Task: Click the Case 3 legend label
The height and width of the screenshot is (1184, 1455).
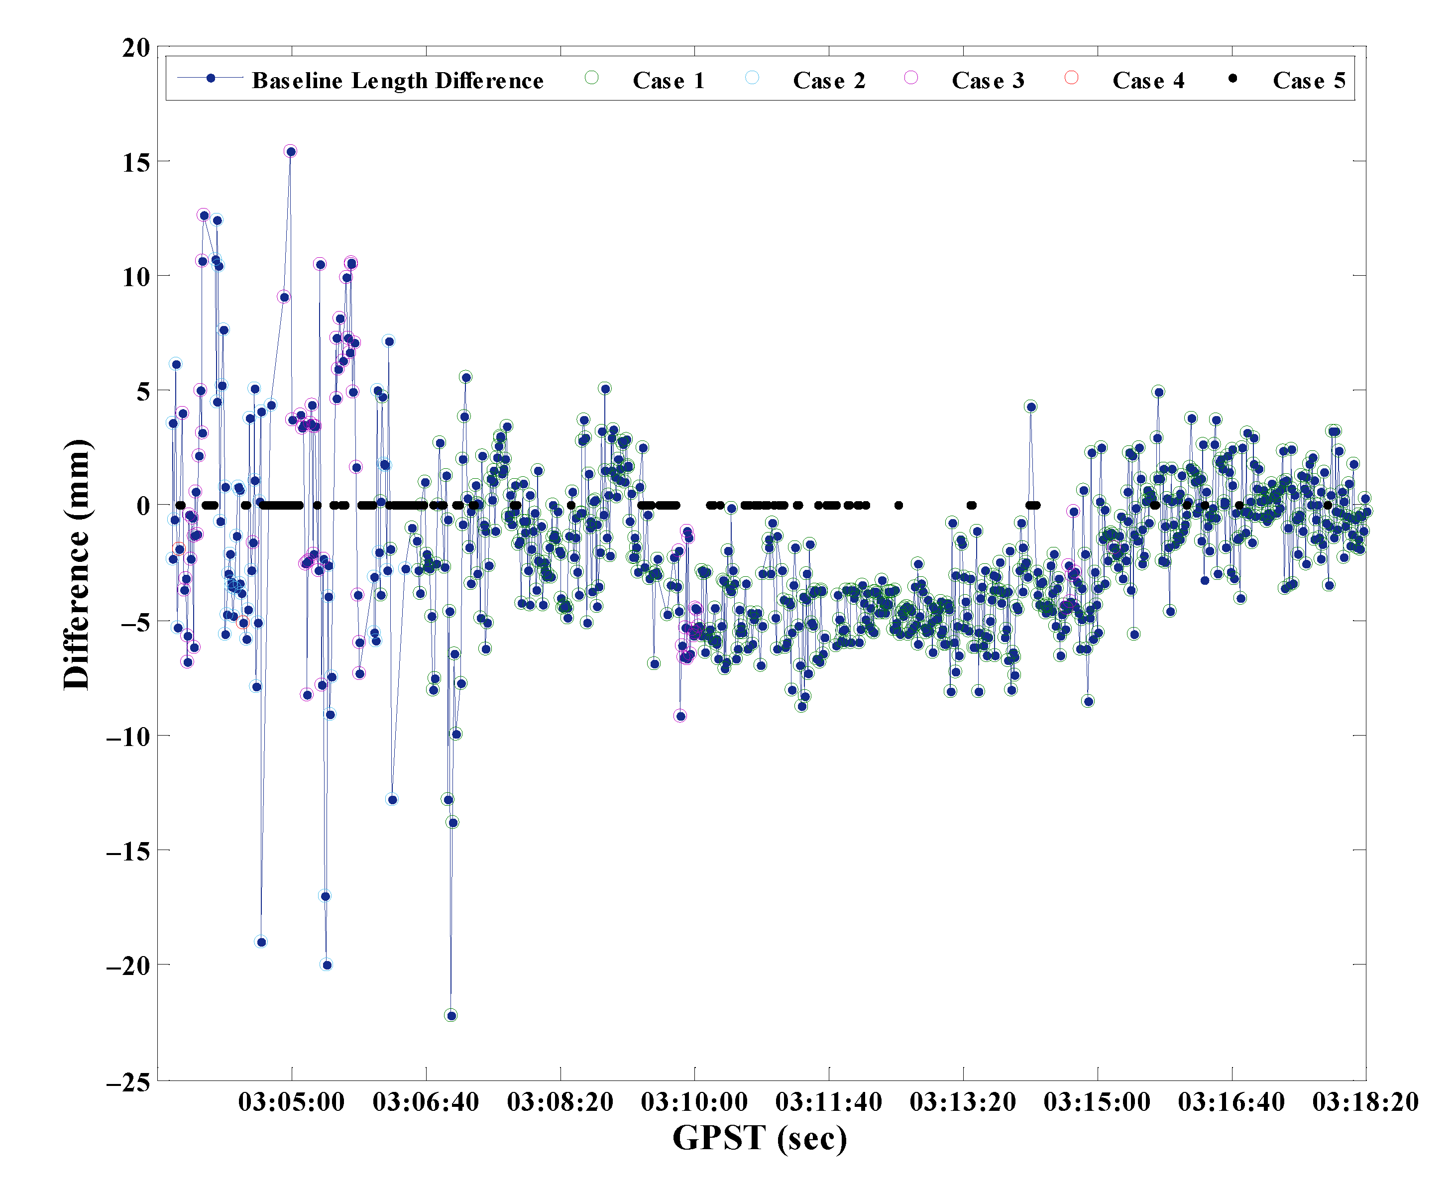Action: [988, 81]
